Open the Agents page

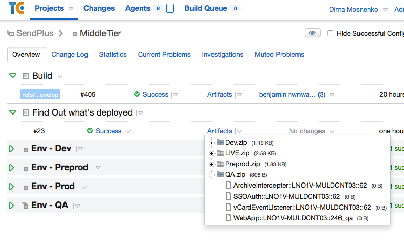138,8
